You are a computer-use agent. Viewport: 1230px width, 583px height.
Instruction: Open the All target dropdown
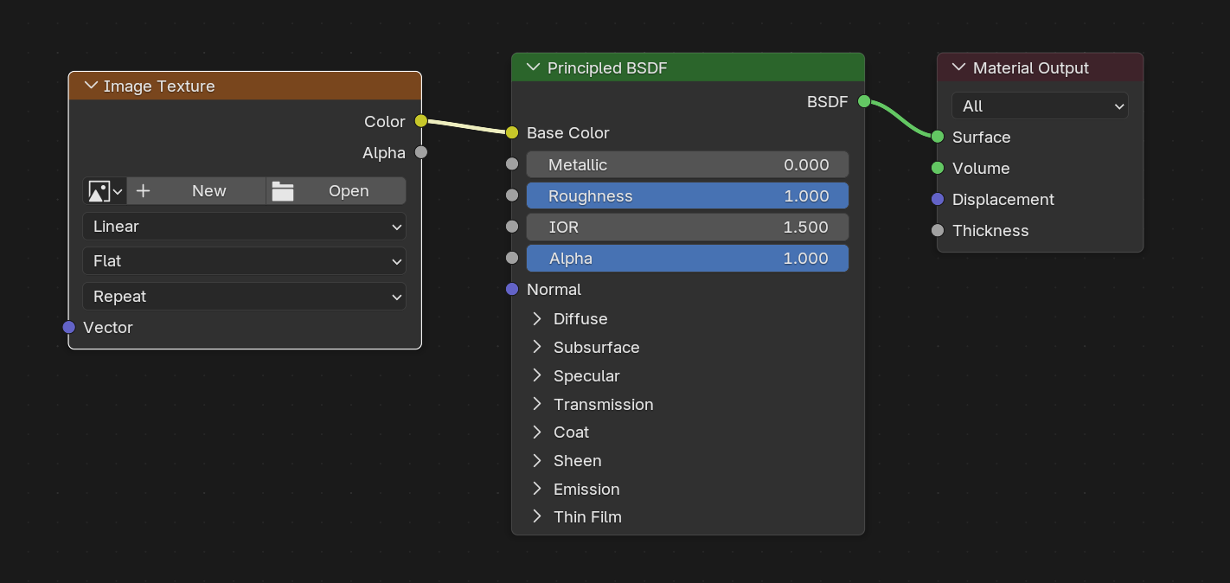[1041, 106]
